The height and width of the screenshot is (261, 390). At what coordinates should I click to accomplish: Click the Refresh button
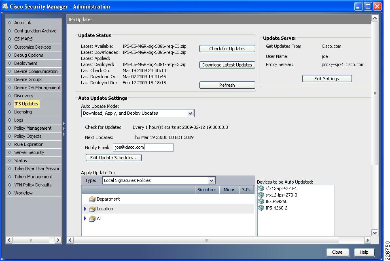227,85
